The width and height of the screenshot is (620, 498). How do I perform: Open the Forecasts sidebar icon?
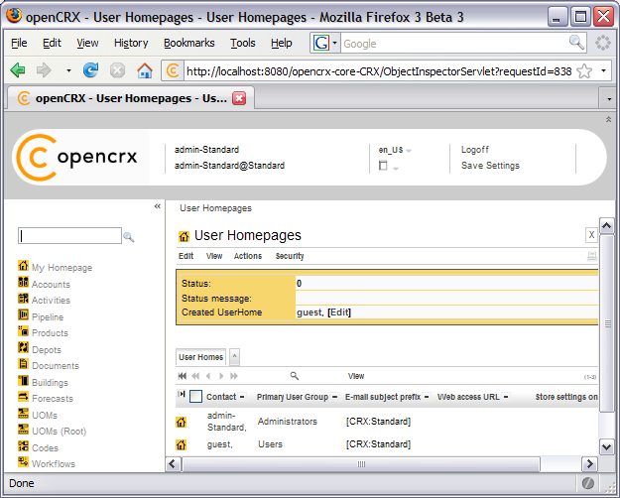click(x=24, y=397)
